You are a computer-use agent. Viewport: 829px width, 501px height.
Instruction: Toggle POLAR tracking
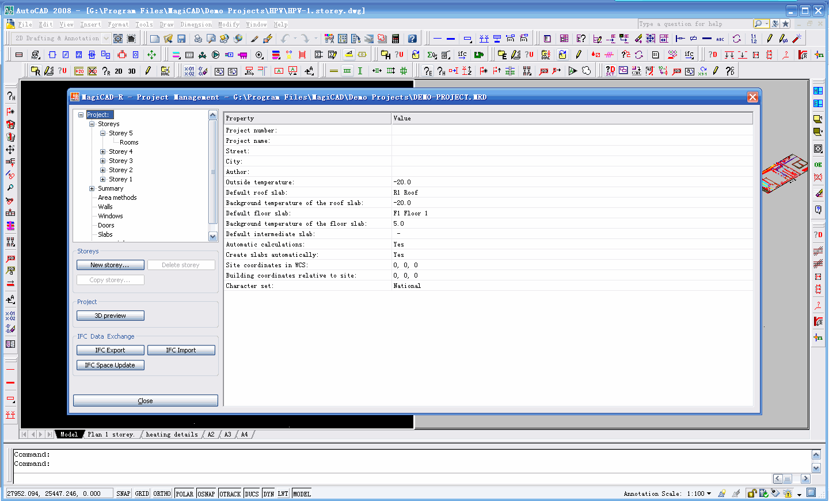point(184,494)
